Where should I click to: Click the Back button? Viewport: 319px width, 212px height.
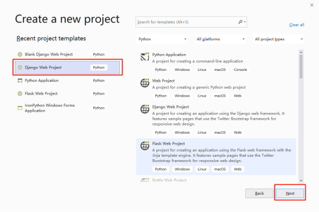pyautogui.click(x=260, y=194)
